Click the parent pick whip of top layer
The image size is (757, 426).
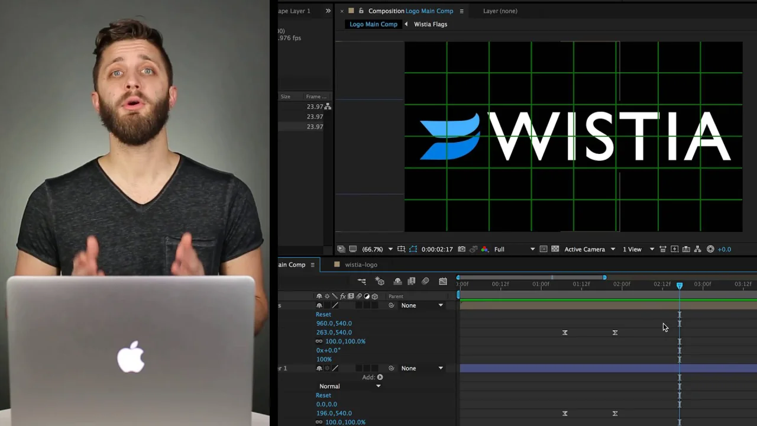click(x=391, y=305)
